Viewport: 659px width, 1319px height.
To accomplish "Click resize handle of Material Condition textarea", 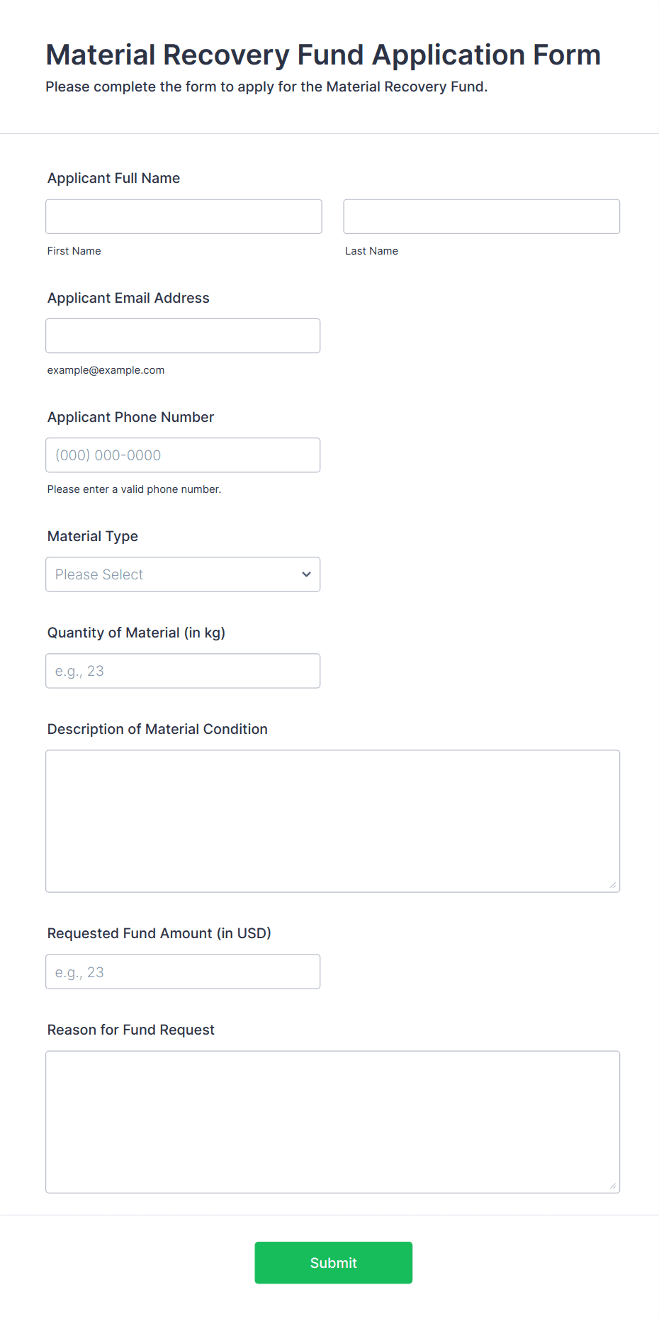I will (613, 885).
